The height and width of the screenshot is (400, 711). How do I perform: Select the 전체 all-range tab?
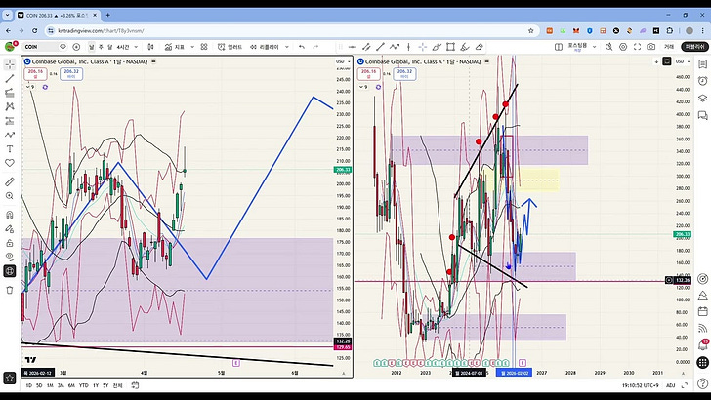pos(117,385)
